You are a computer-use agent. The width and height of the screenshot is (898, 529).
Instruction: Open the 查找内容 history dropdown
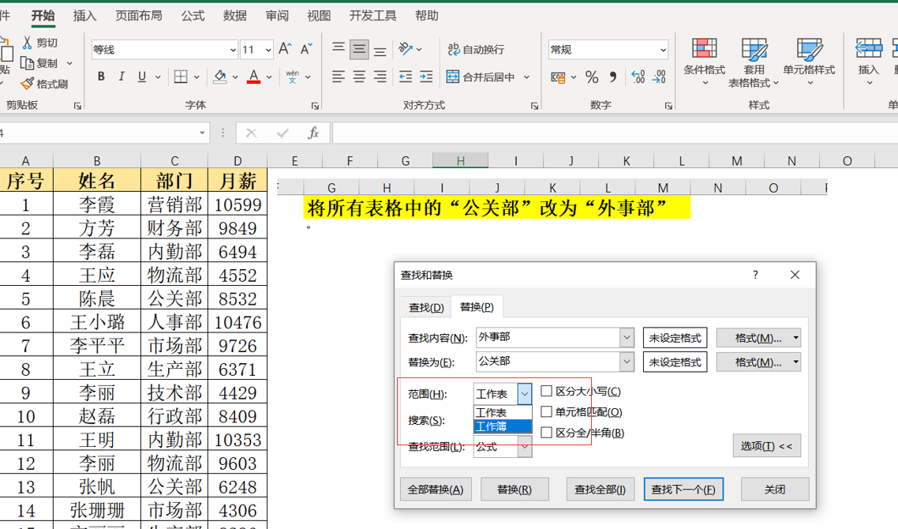tap(627, 338)
